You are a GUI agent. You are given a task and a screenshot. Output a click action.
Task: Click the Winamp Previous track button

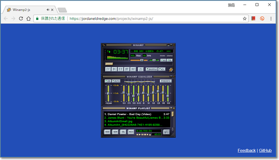tap(108, 69)
